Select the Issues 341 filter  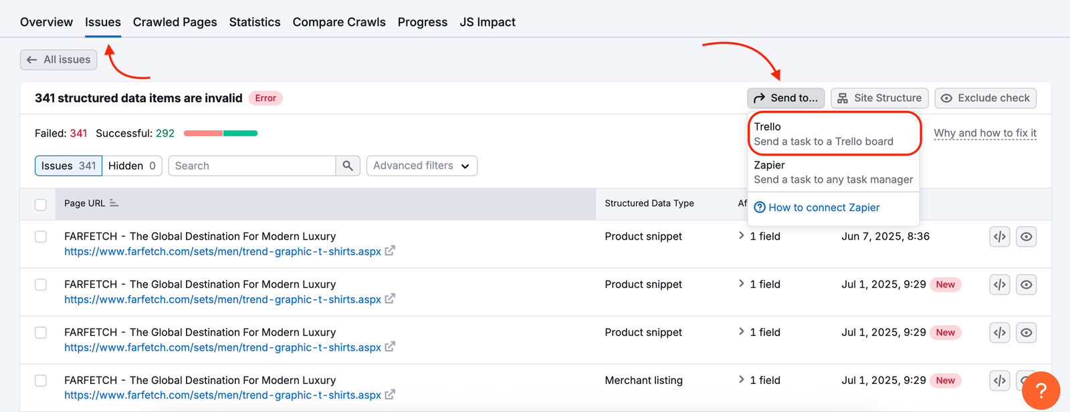68,166
